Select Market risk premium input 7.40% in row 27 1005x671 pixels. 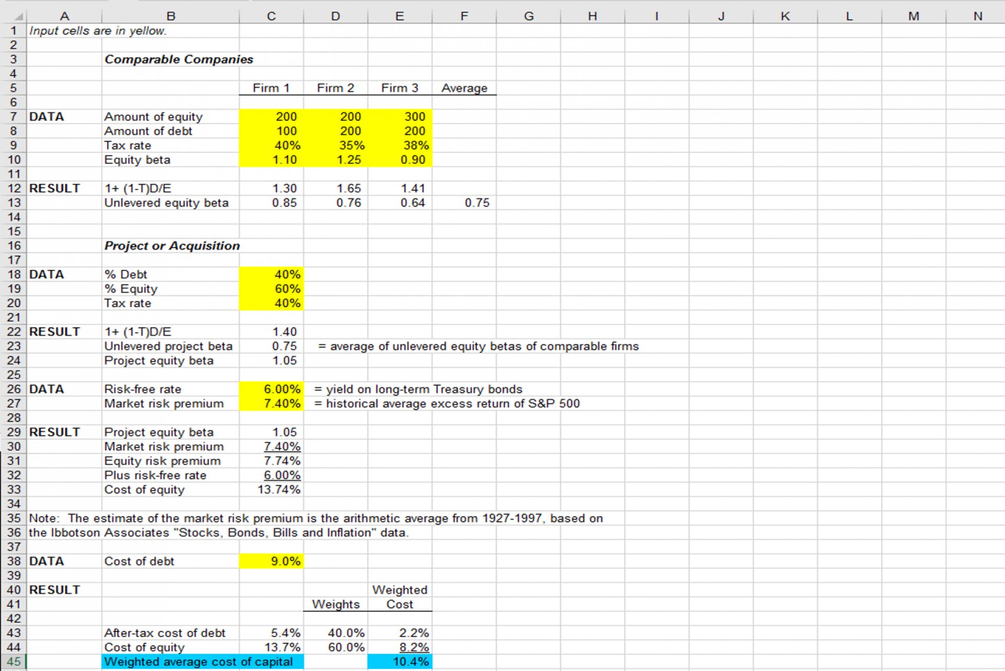(271, 404)
